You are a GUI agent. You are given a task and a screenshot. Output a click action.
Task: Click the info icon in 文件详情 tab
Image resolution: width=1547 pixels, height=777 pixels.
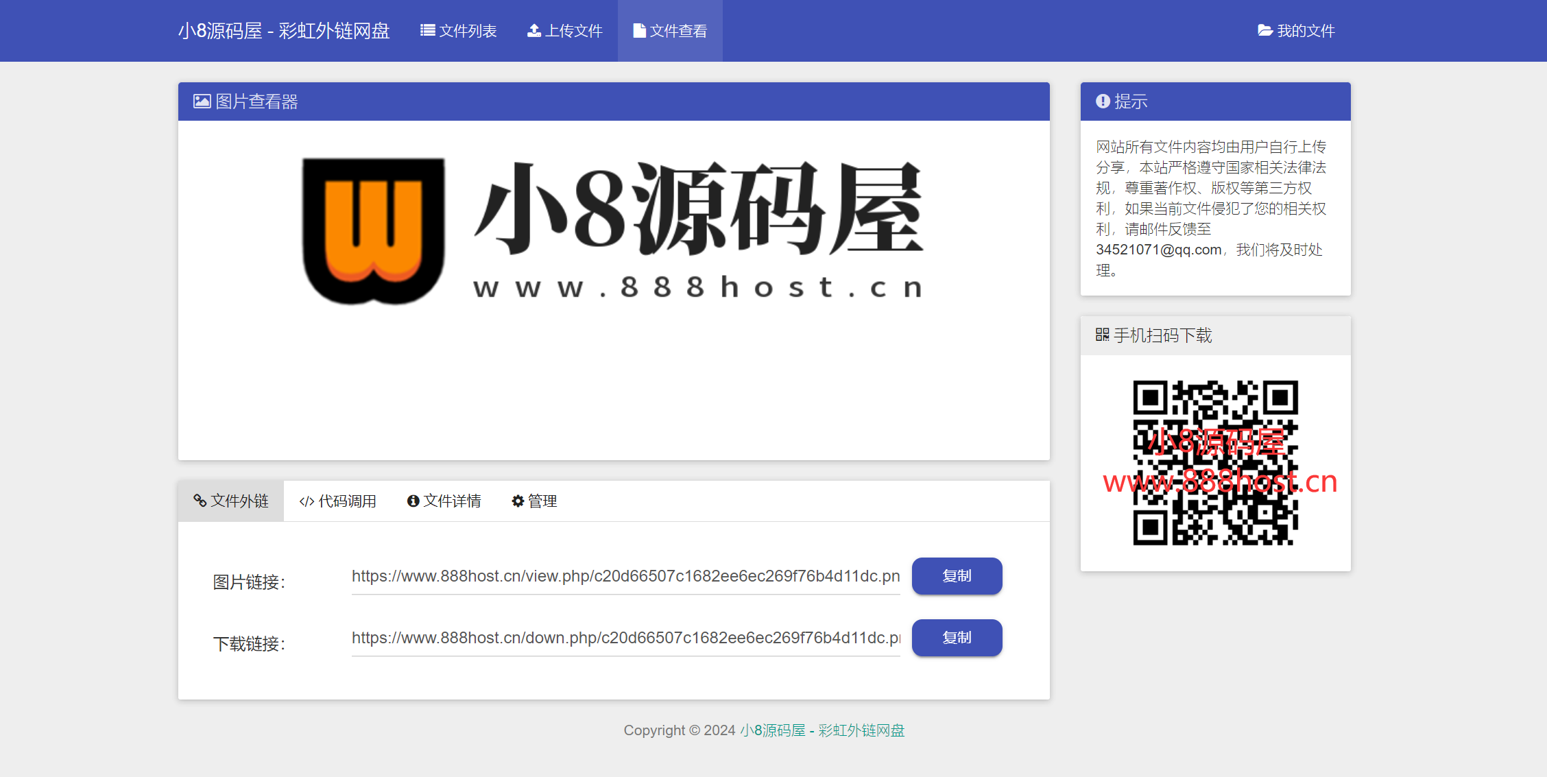(413, 501)
